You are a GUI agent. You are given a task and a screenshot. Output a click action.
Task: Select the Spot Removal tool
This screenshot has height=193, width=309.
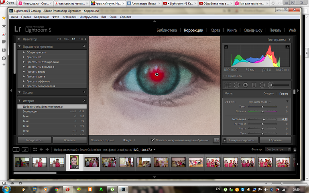(x=236, y=85)
